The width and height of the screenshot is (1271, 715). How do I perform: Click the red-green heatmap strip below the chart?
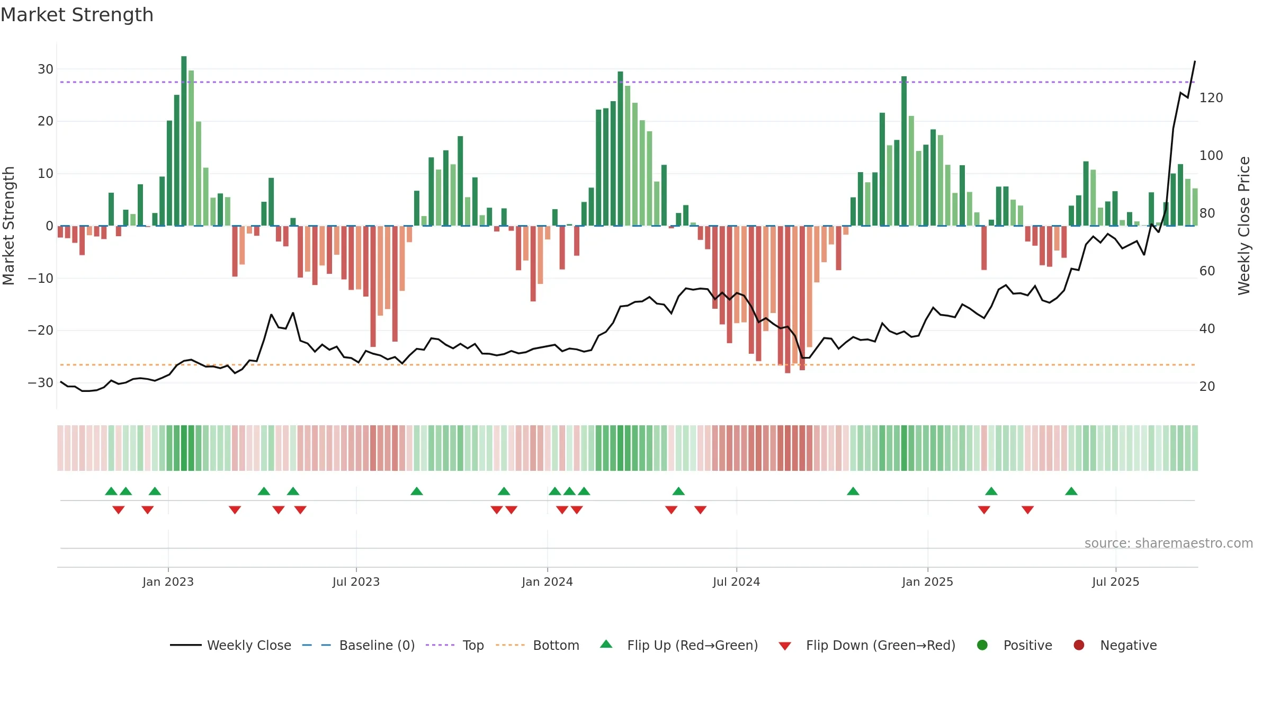click(628, 448)
